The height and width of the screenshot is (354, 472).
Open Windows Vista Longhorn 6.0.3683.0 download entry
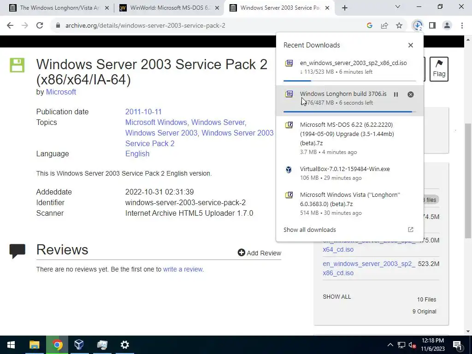(x=350, y=203)
